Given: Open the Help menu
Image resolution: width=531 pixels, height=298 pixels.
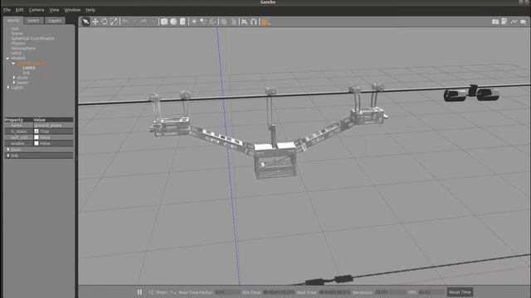Looking at the screenshot, I should click(90, 10).
